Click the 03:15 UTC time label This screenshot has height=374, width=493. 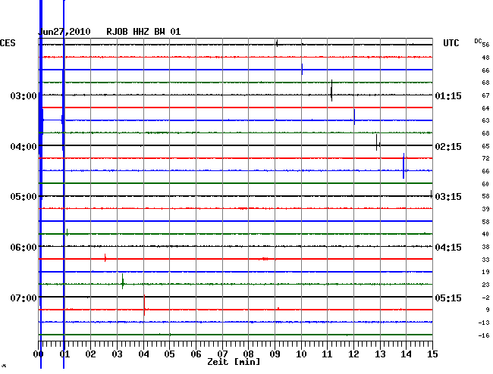pyautogui.click(x=448, y=197)
